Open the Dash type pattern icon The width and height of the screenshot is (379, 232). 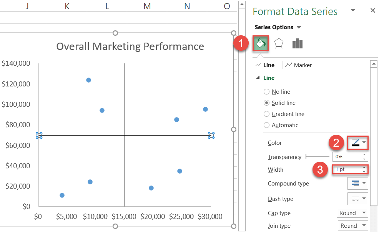(357, 199)
